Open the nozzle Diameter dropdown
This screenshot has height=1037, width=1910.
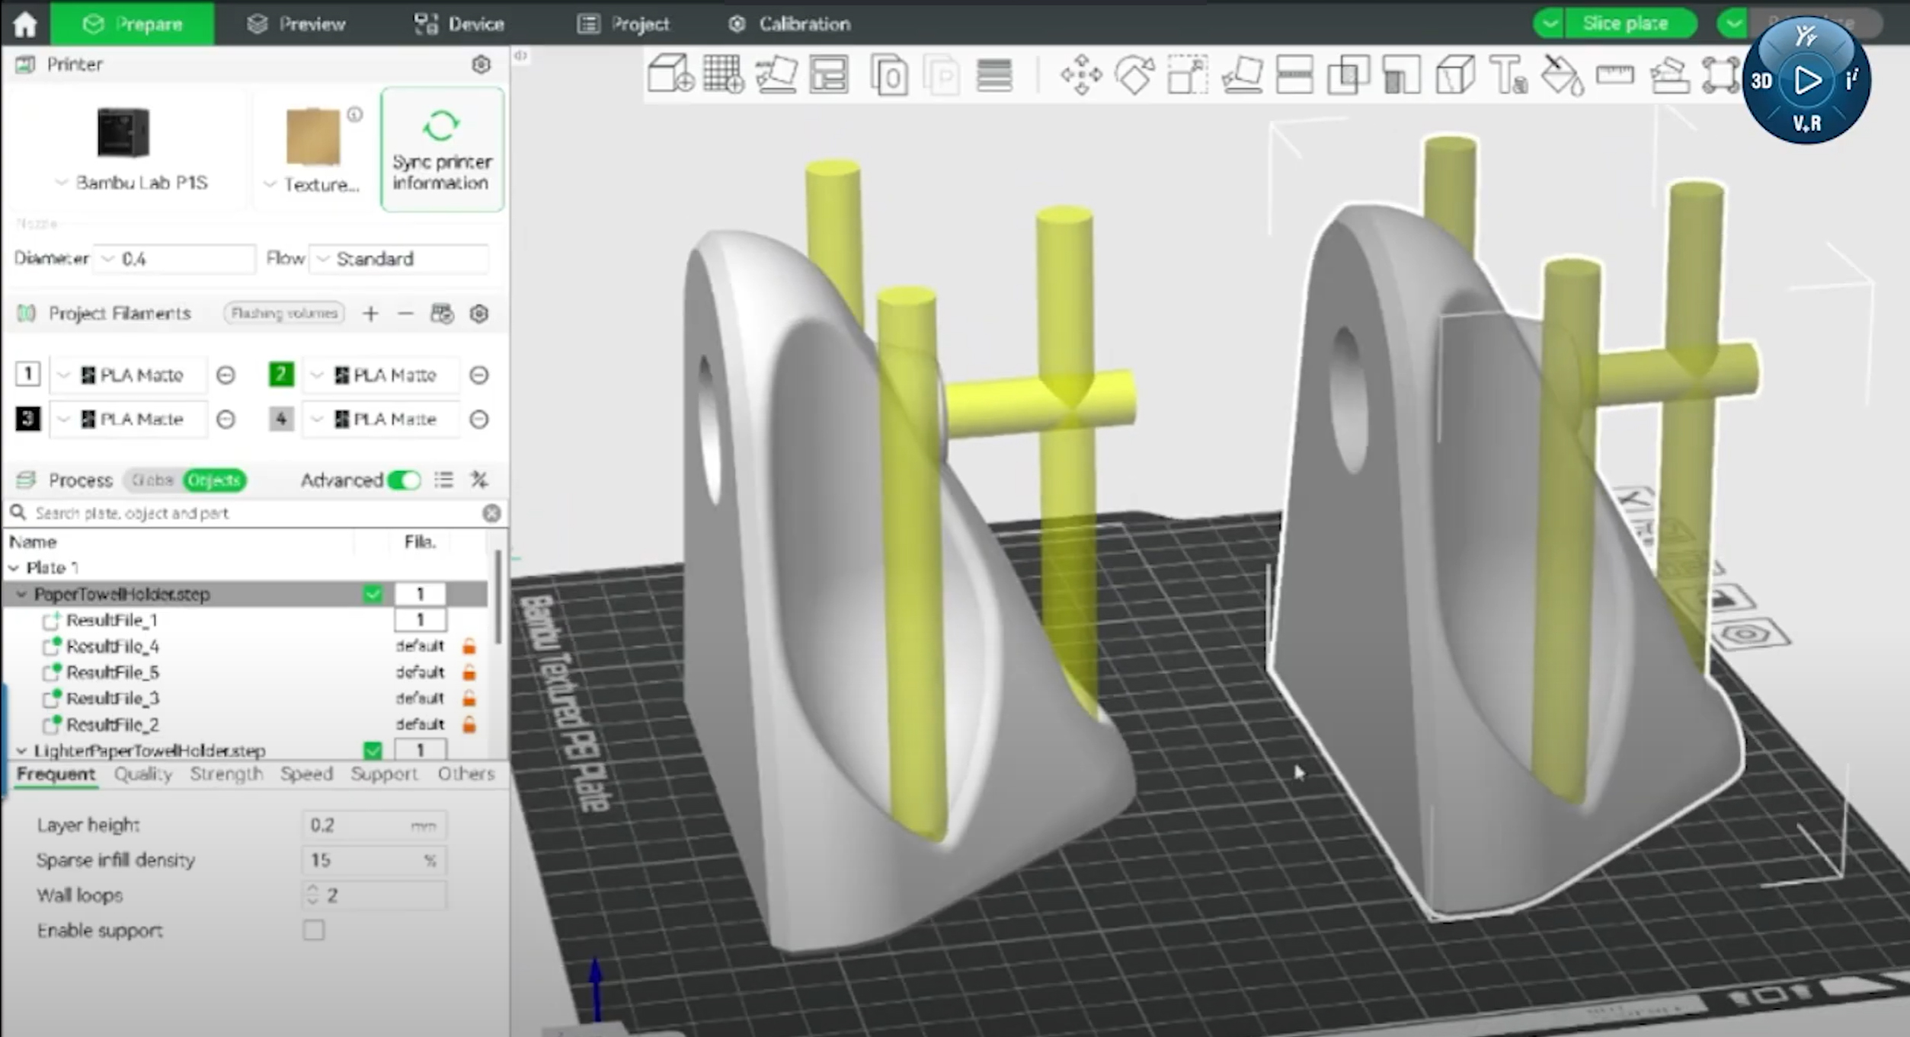pyautogui.click(x=175, y=259)
